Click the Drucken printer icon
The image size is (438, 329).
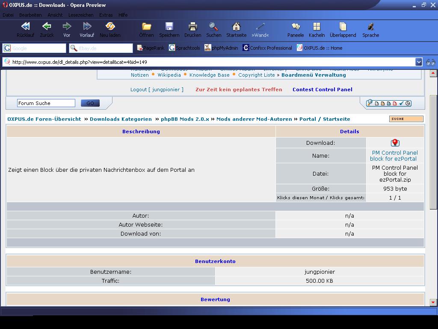192,27
